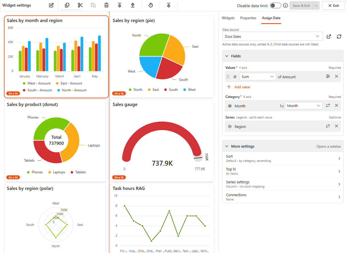This screenshot has width=347, height=253.
Task: Click the Sales by region (polar) title
Action: [x=30, y=188]
